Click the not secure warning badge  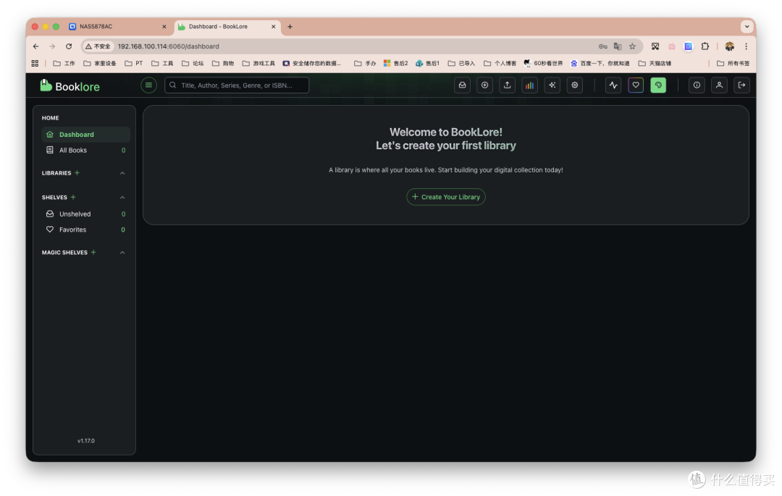pyautogui.click(x=98, y=46)
